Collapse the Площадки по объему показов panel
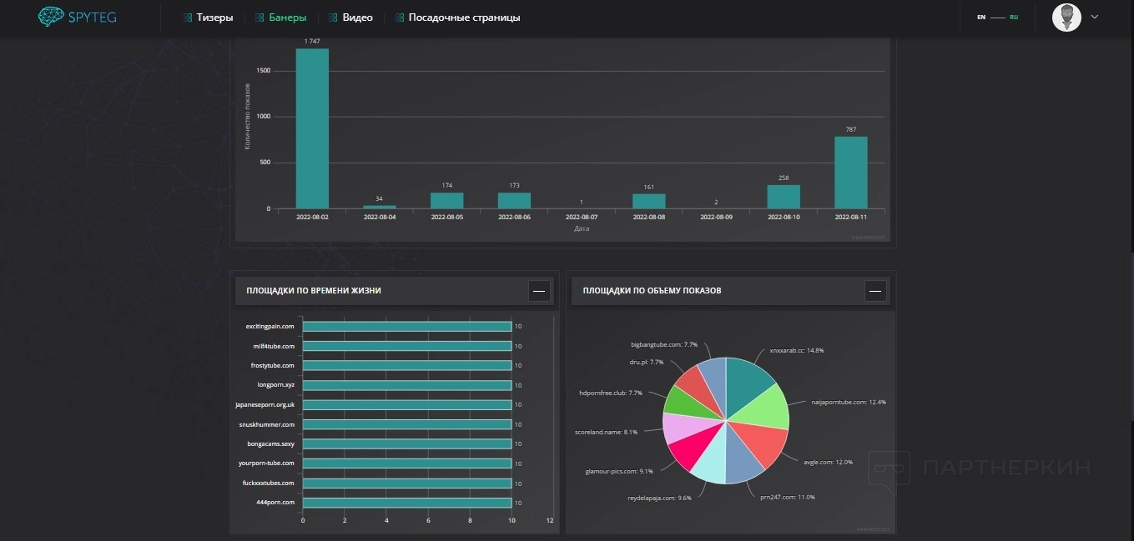Viewport: 1134px width, 541px height. coord(874,291)
